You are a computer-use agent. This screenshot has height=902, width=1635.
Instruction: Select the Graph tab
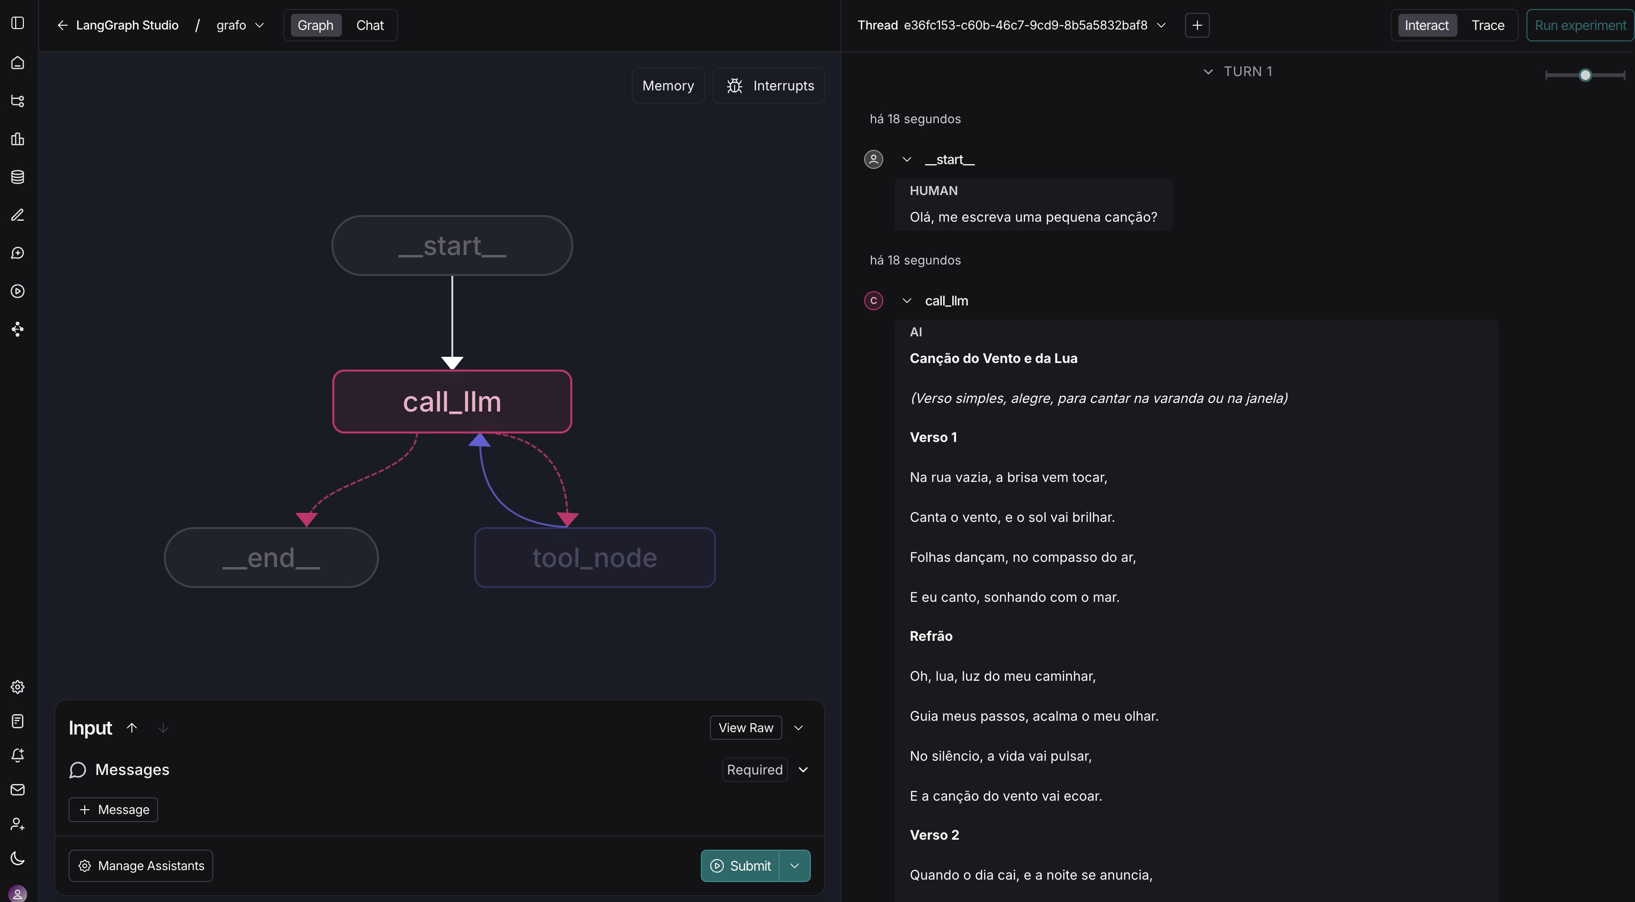(x=316, y=25)
